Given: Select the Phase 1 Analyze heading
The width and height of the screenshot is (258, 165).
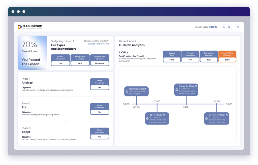Looking at the screenshot, I should pos(27,83).
